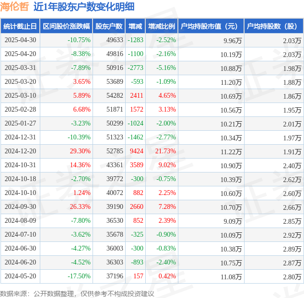Image resolution: width=304 pixels, height=298 pixels.
Task: Click the change value 2411
Action: (137, 95)
